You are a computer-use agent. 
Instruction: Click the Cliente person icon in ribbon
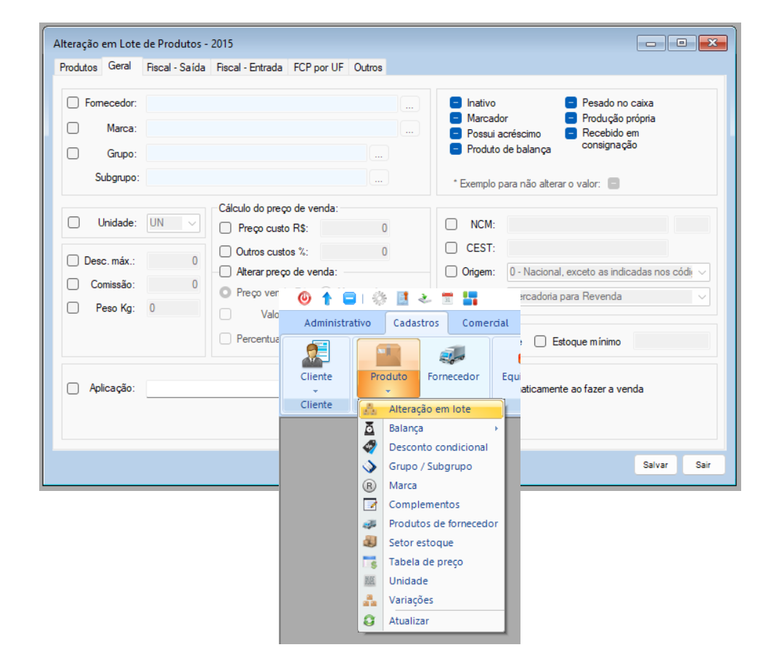317,355
